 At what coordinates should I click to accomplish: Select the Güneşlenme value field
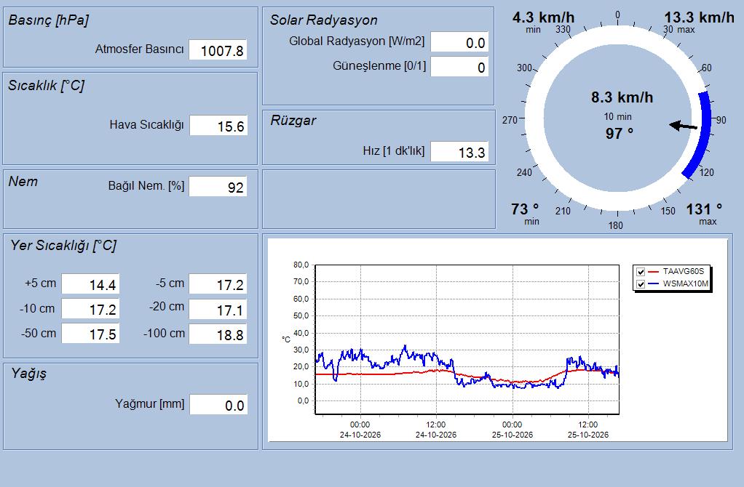coord(459,67)
